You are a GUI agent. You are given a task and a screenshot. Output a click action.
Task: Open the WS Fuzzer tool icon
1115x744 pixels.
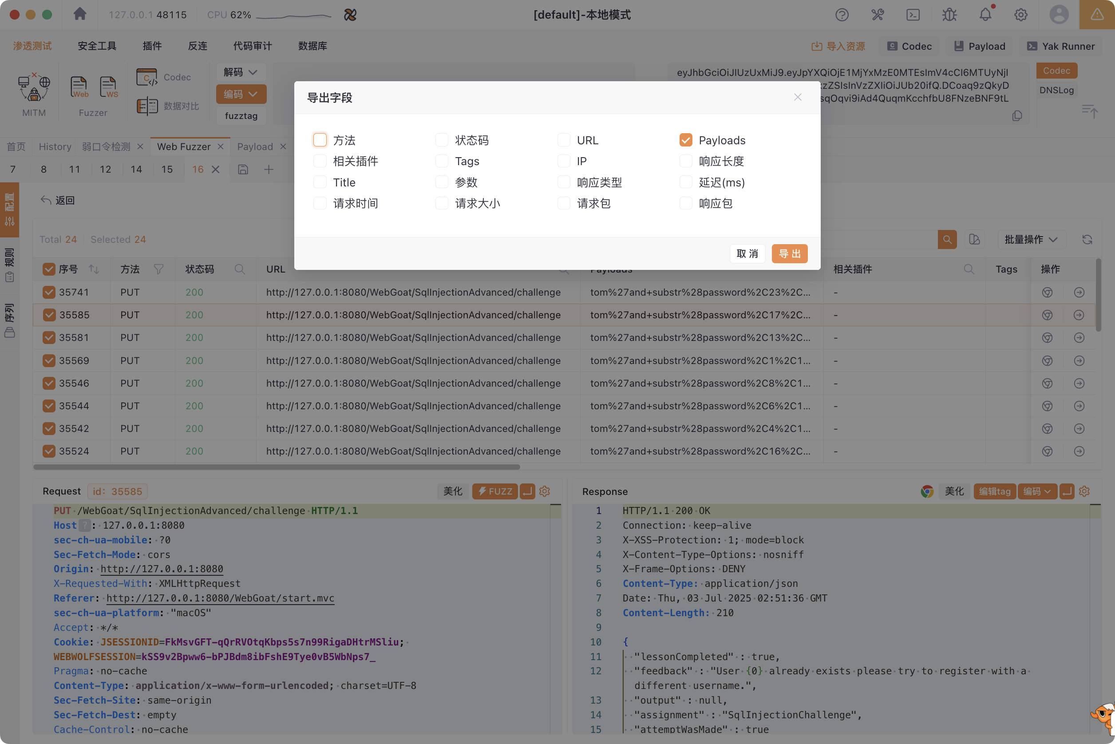click(108, 87)
